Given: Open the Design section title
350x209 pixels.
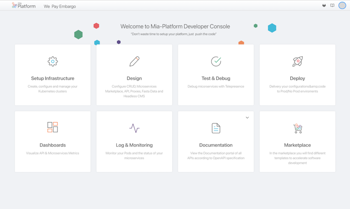Looking at the screenshot, I should pyautogui.click(x=134, y=78).
